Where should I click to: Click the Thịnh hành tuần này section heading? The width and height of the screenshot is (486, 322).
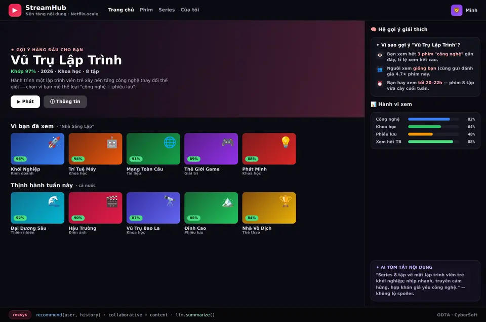click(x=42, y=185)
